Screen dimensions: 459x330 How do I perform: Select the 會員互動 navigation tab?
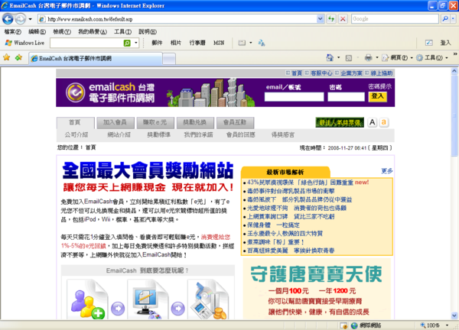click(235, 122)
